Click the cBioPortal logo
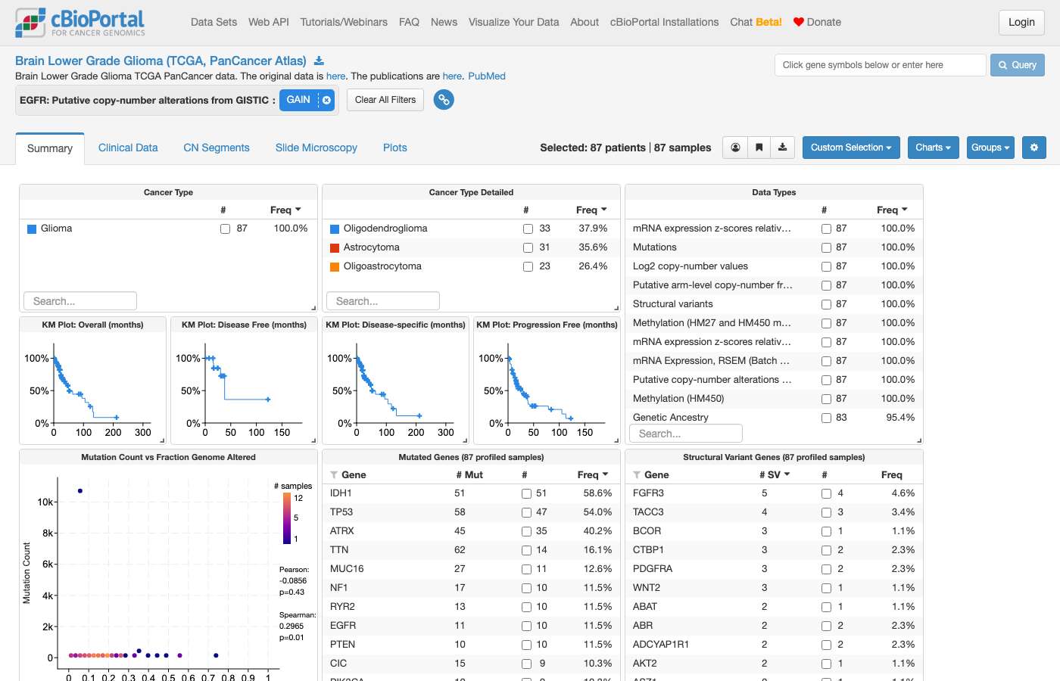The width and height of the screenshot is (1060, 681). [x=80, y=23]
